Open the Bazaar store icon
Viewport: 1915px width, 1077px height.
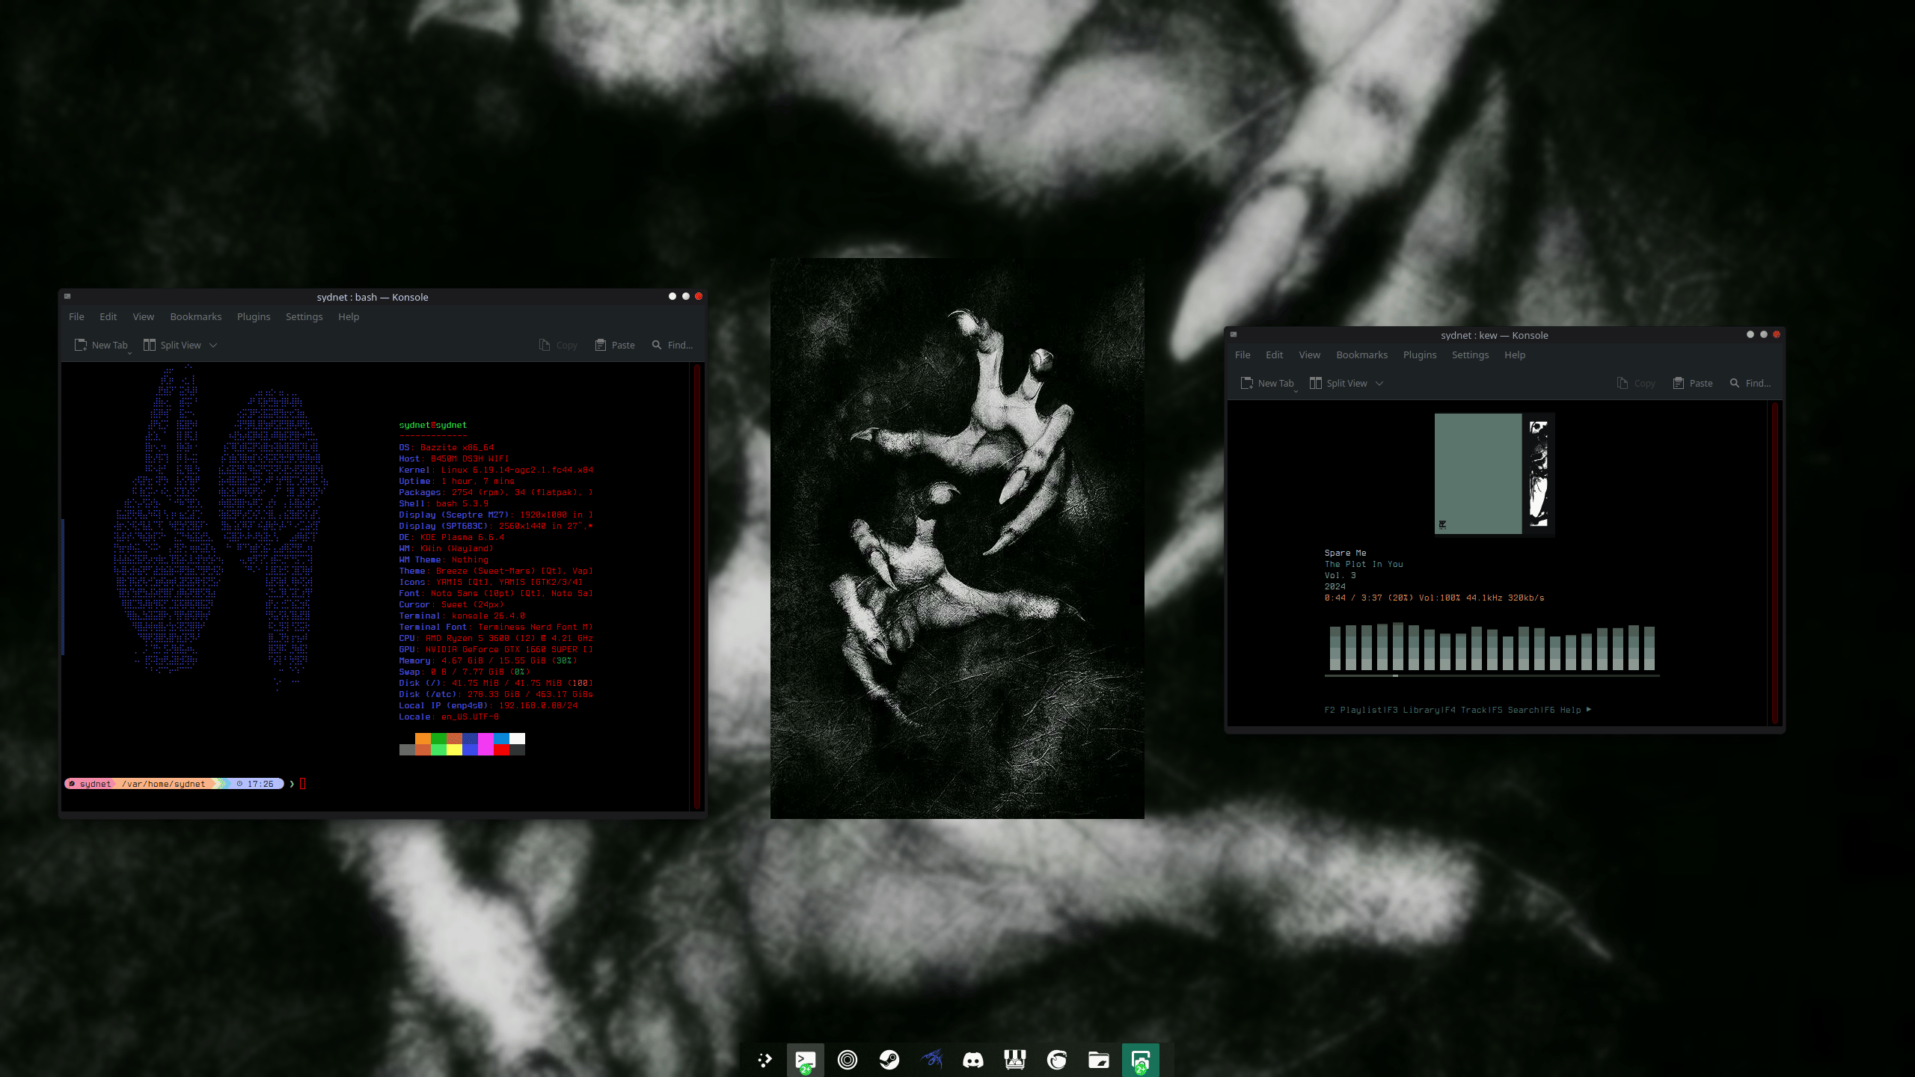click(x=1015, y=1060)
